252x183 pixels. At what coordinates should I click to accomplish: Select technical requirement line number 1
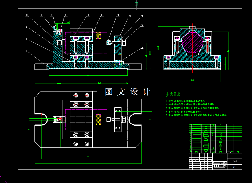[x=186, y=101]
